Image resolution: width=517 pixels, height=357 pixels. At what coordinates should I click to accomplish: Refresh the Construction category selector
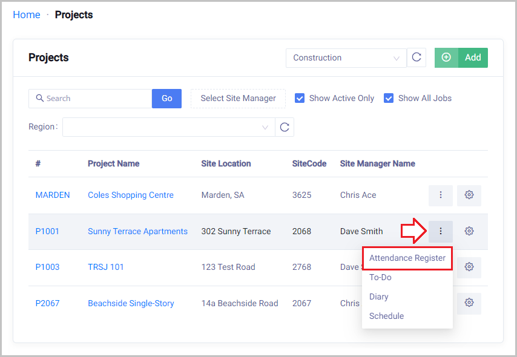[417, 57]
